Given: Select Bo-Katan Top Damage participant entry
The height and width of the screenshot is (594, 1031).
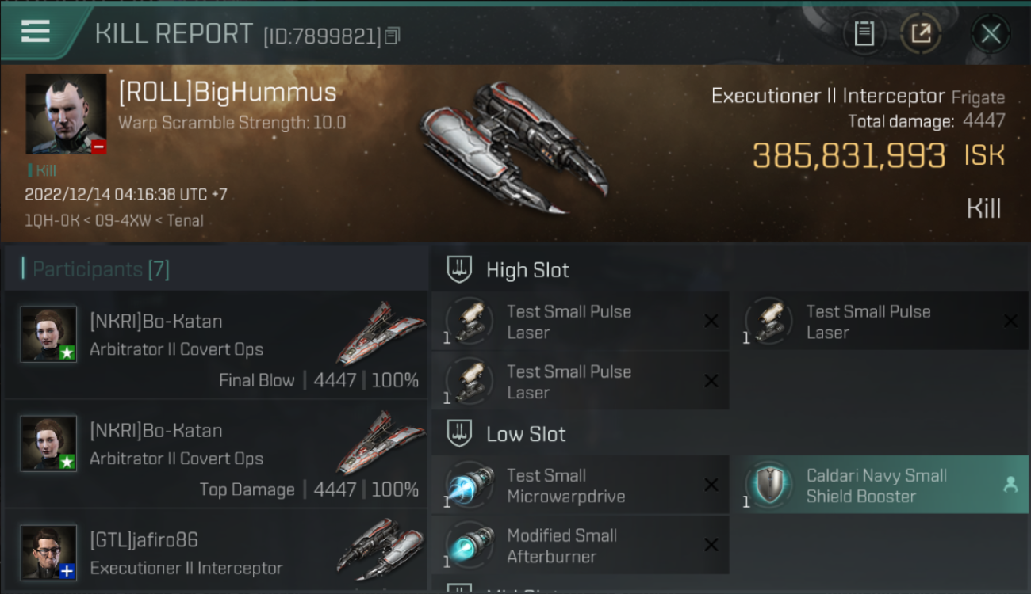Looking at the screenshot, I should [x=216, y=455].
